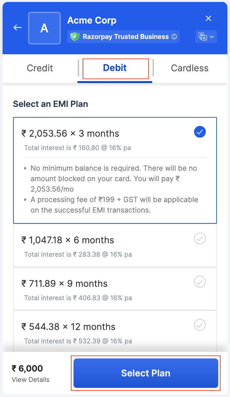The height and width of the screenshot is (397, 230).
Task: Click the checkmark on the 3-month plan
Action: pyautogui.click(x=200, y=132)
